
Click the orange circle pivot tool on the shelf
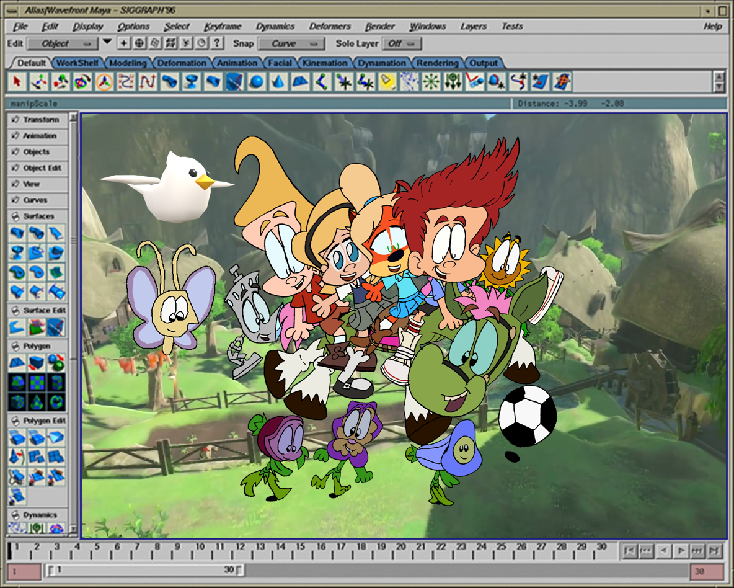coord(104,82)
